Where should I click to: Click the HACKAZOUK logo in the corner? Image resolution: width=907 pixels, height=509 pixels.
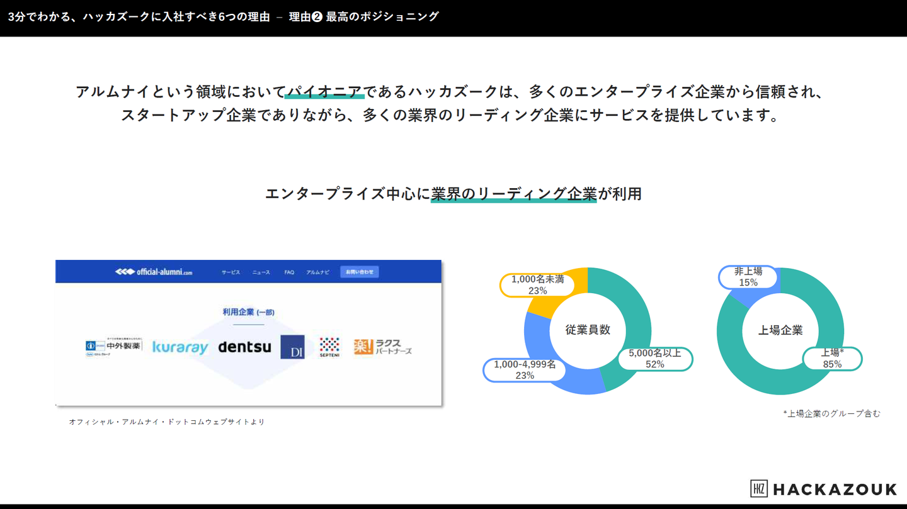(x=823, y=489)
